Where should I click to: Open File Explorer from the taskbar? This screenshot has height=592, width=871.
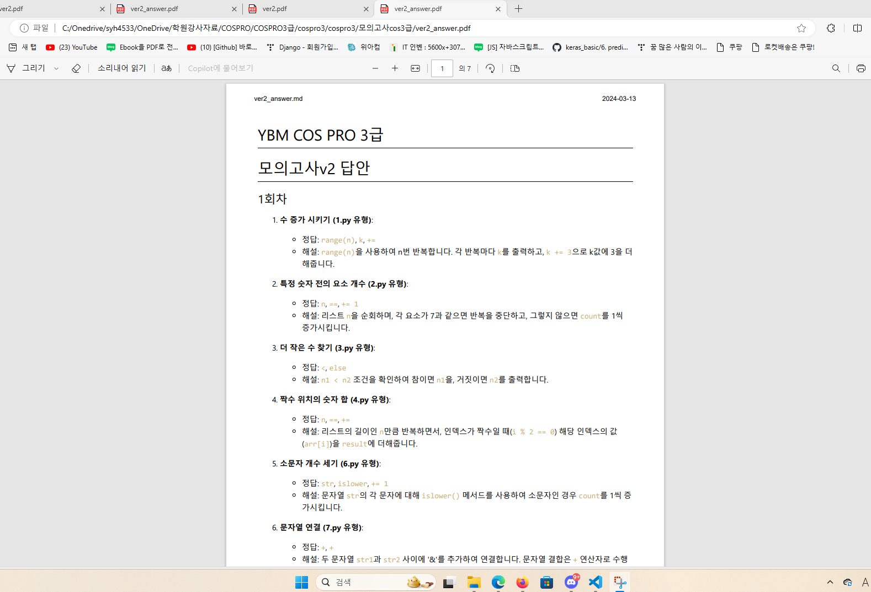click(474, 582)
